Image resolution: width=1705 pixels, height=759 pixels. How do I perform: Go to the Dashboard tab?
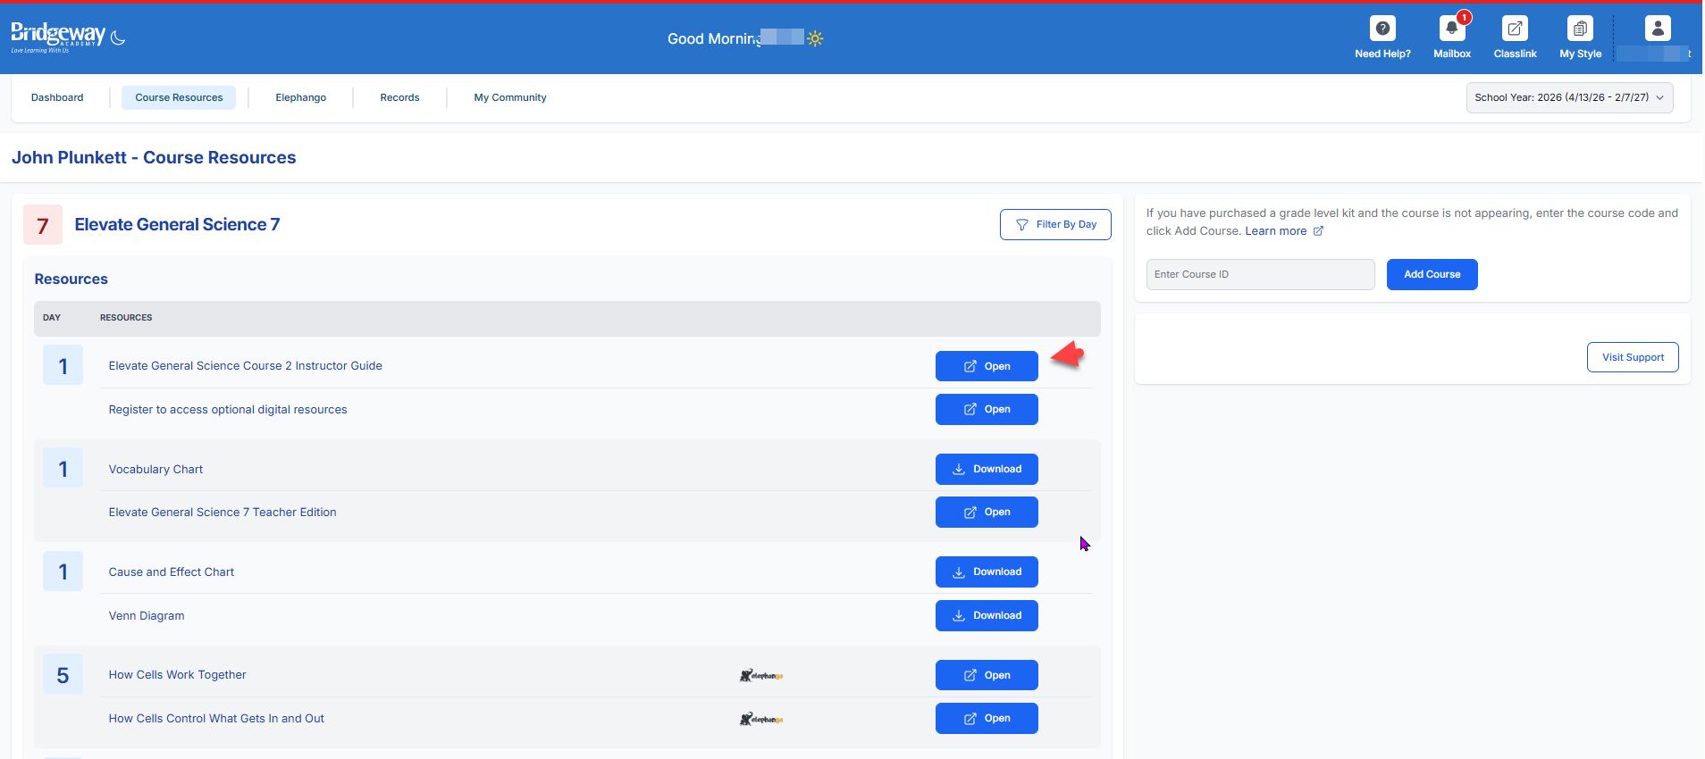coord(57,97)
